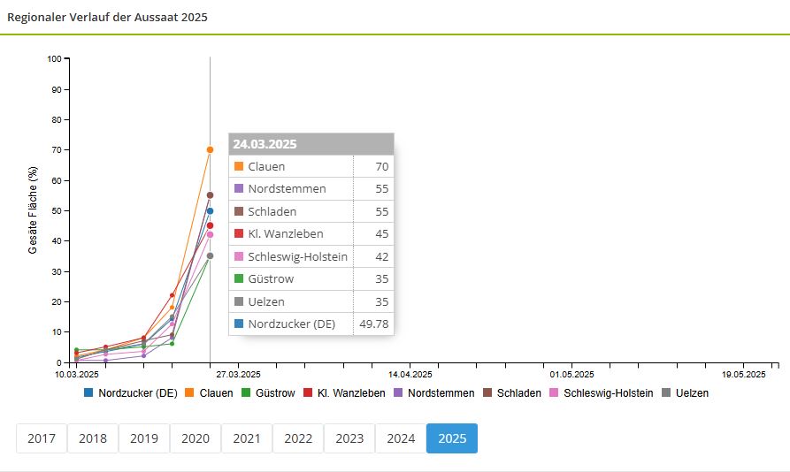The height and width of the screenshot is (472, 790).
Task: Click the Schladen row in the tooltip
Action: point(311,211)
